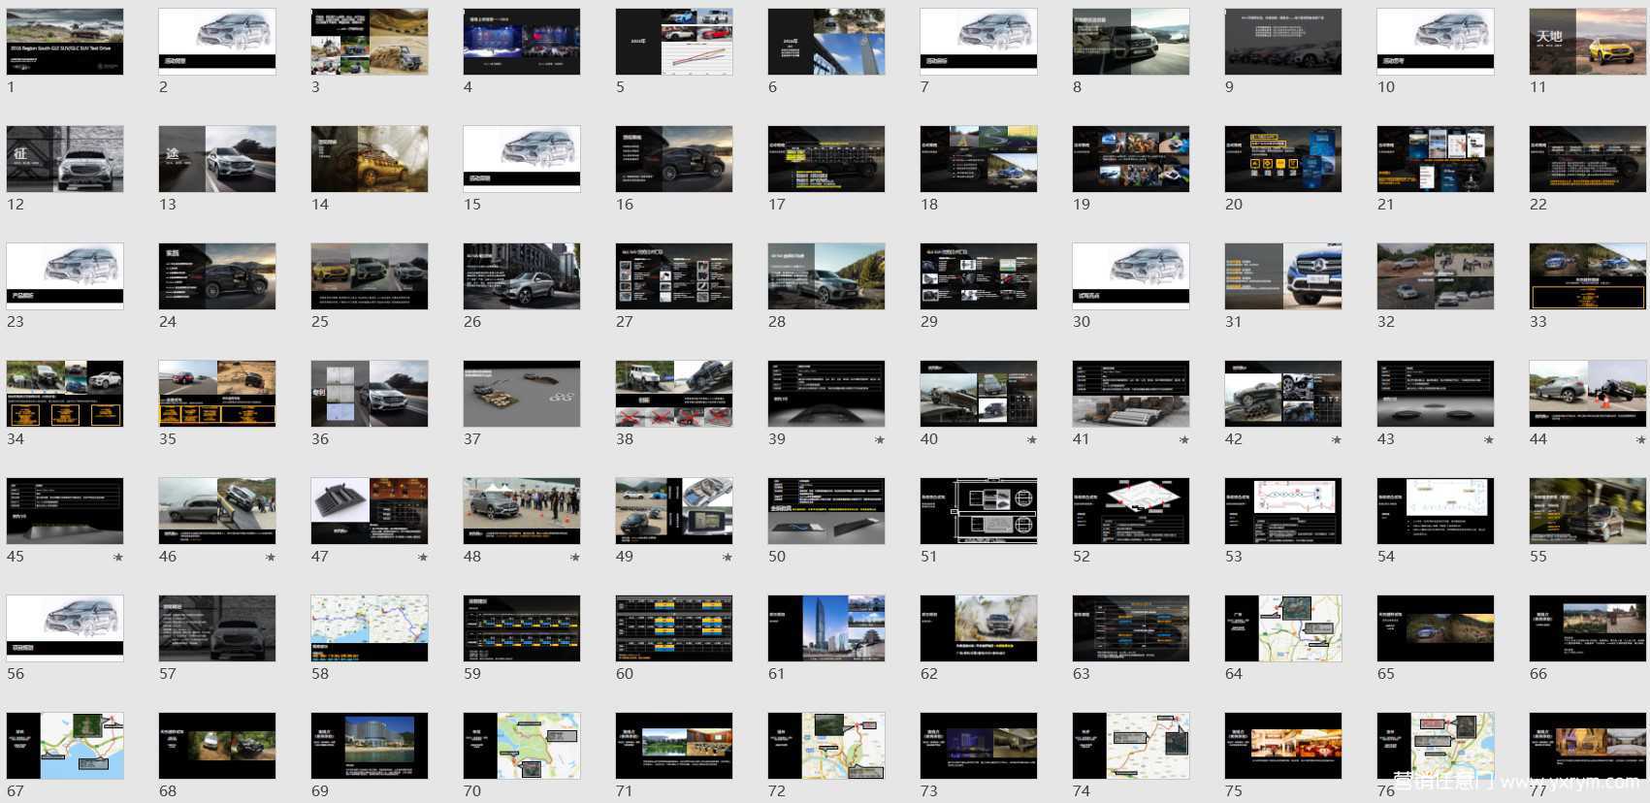Select slide 37 gray 3D layout thumbnail

522,394
